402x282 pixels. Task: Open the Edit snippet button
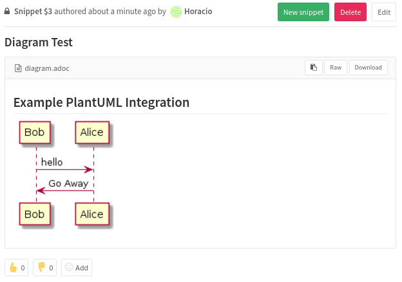coord(383,12)
